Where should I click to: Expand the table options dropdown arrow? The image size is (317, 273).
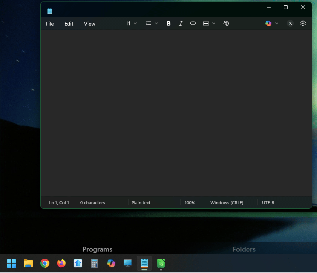[214, 23]
